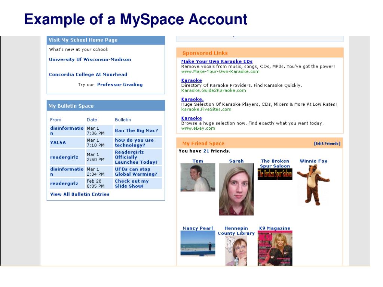Open Nancy Pearl's beach photo

(197, 243)
